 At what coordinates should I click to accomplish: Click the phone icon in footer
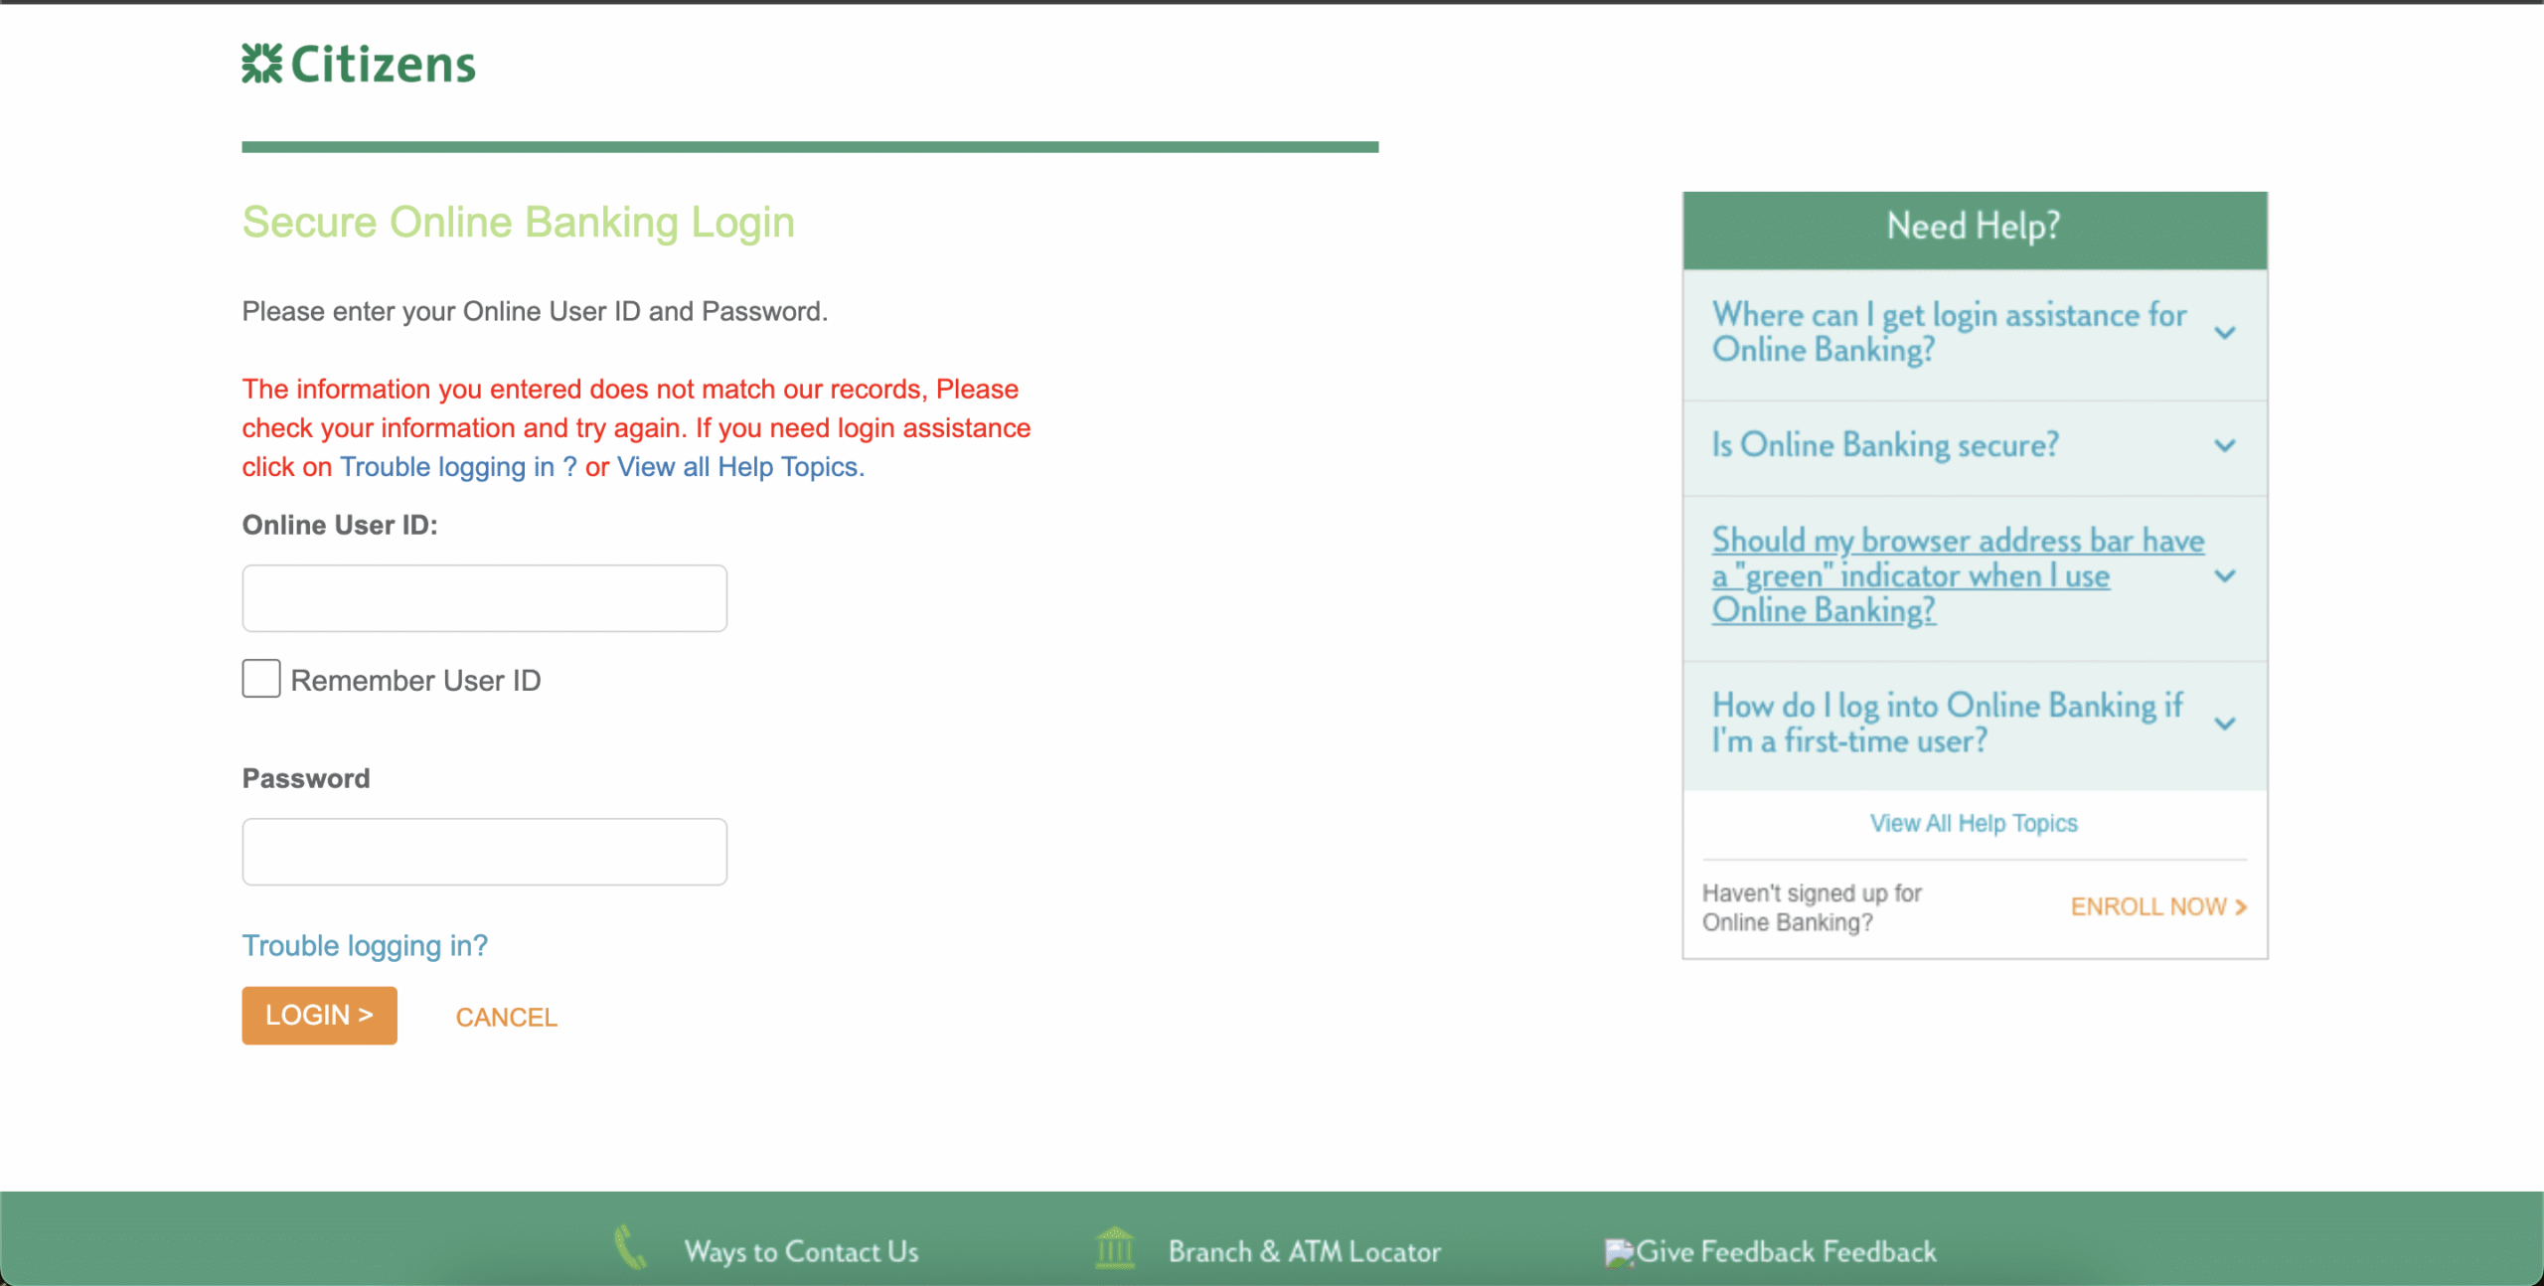[630, 1247]
